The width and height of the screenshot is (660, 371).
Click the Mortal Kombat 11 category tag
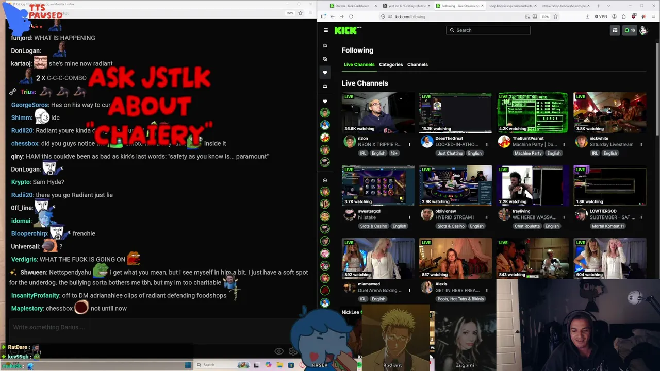pyautogui.click(x=608, y=226)
